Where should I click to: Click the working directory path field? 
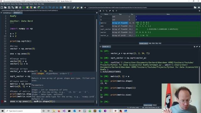click(140, 8)
